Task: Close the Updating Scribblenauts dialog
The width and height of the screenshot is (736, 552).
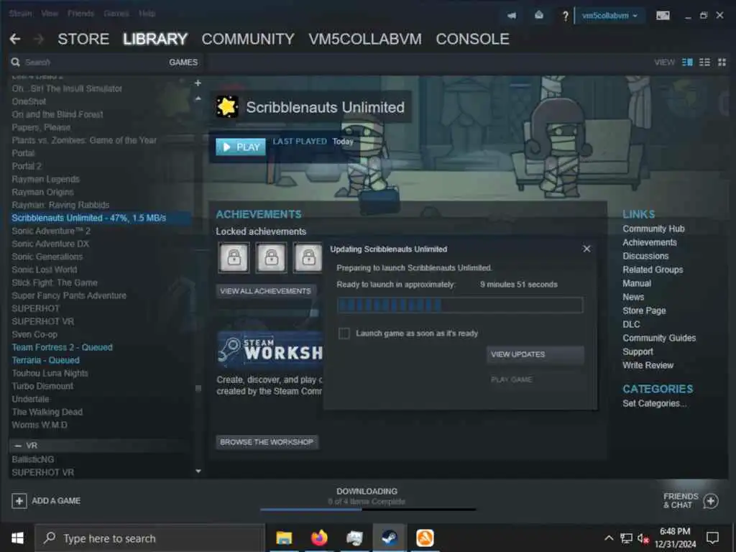Action: click(586, 249)
